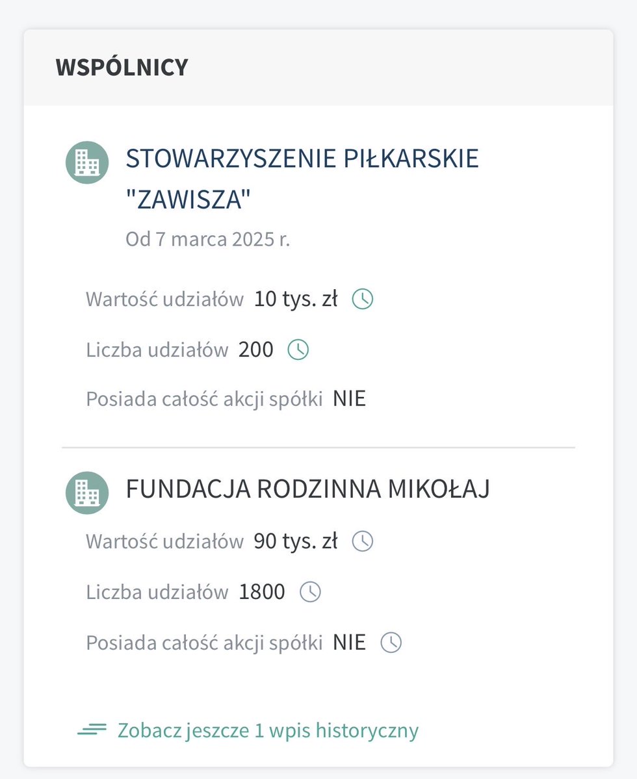Click Fundacja's Posiada całość akcji spółki label
The width and height of the screenshot is (637, 779).
tap(204, 643)
